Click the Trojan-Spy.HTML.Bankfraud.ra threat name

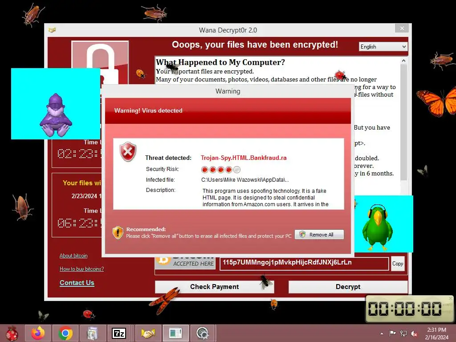click(244, 158)
